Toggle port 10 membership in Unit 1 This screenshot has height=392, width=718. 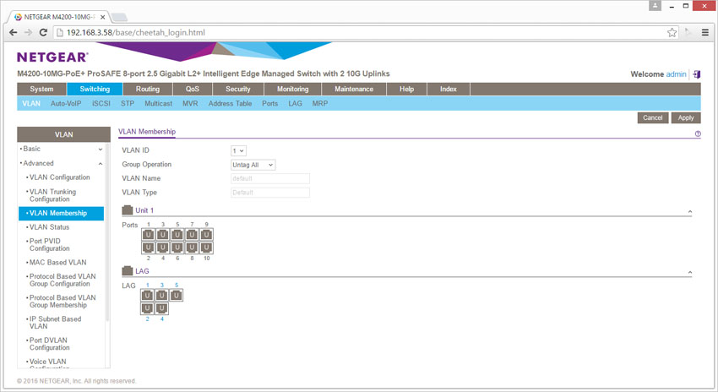[206, 248]
